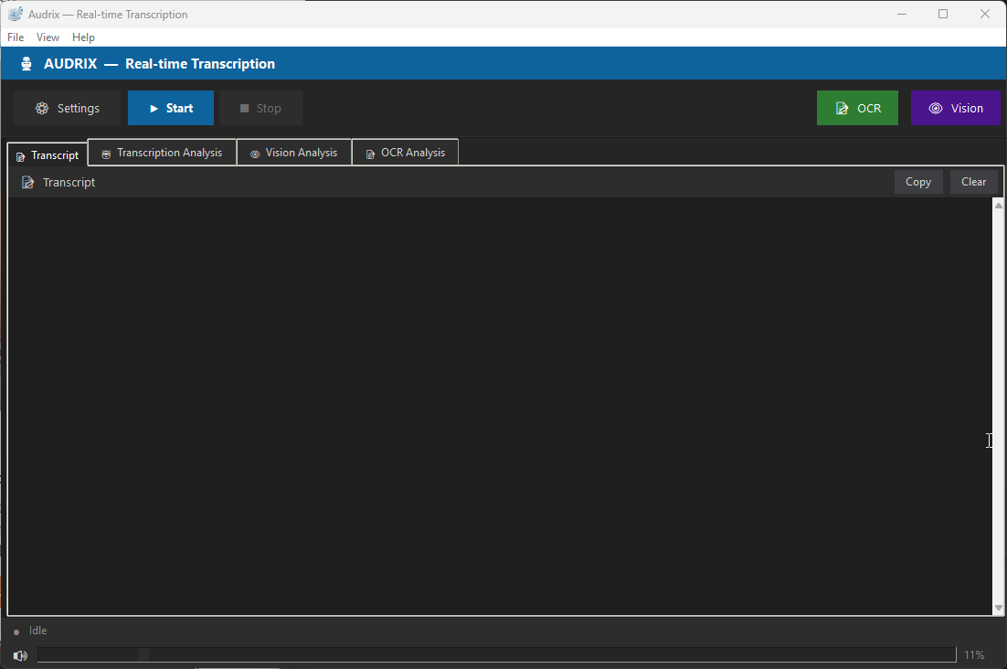Click the greyed-out Stop button

click(x=260, y=108)
